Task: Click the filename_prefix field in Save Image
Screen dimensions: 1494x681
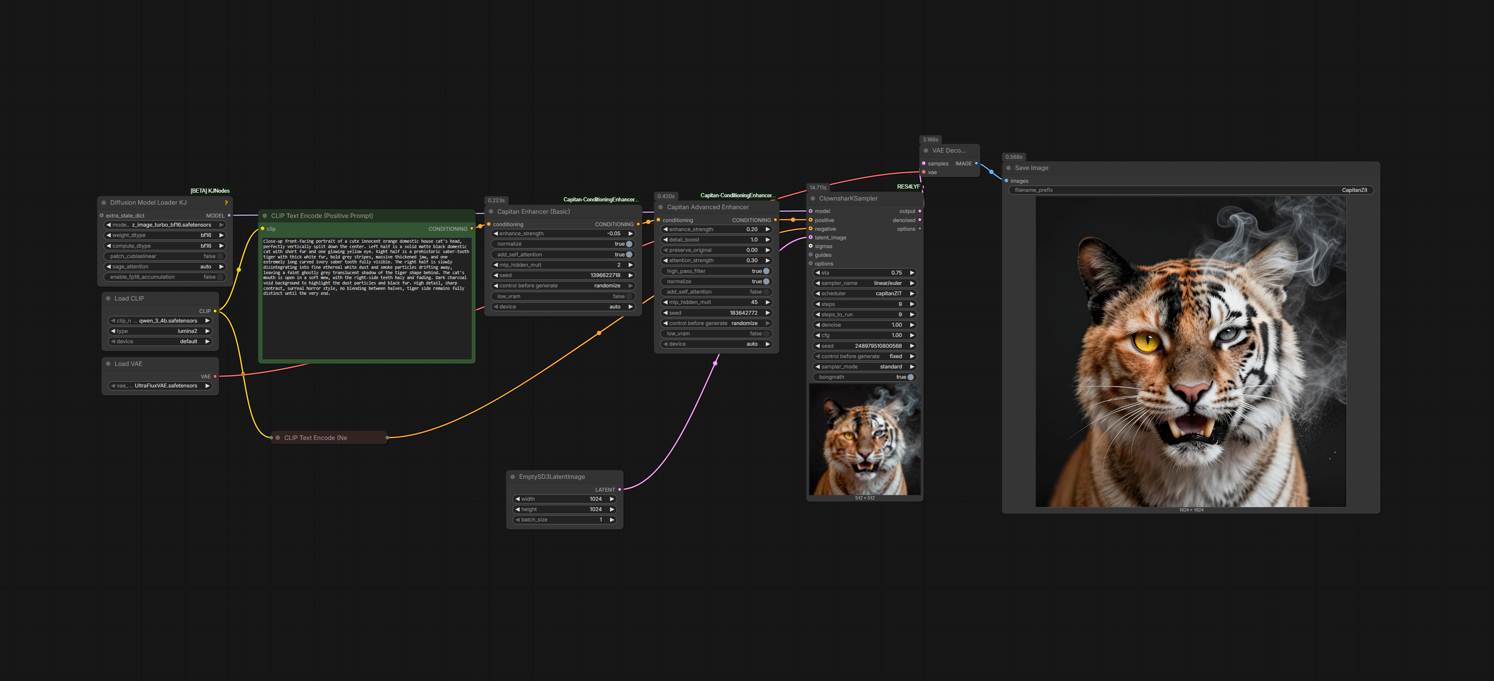Action: 1190,190
